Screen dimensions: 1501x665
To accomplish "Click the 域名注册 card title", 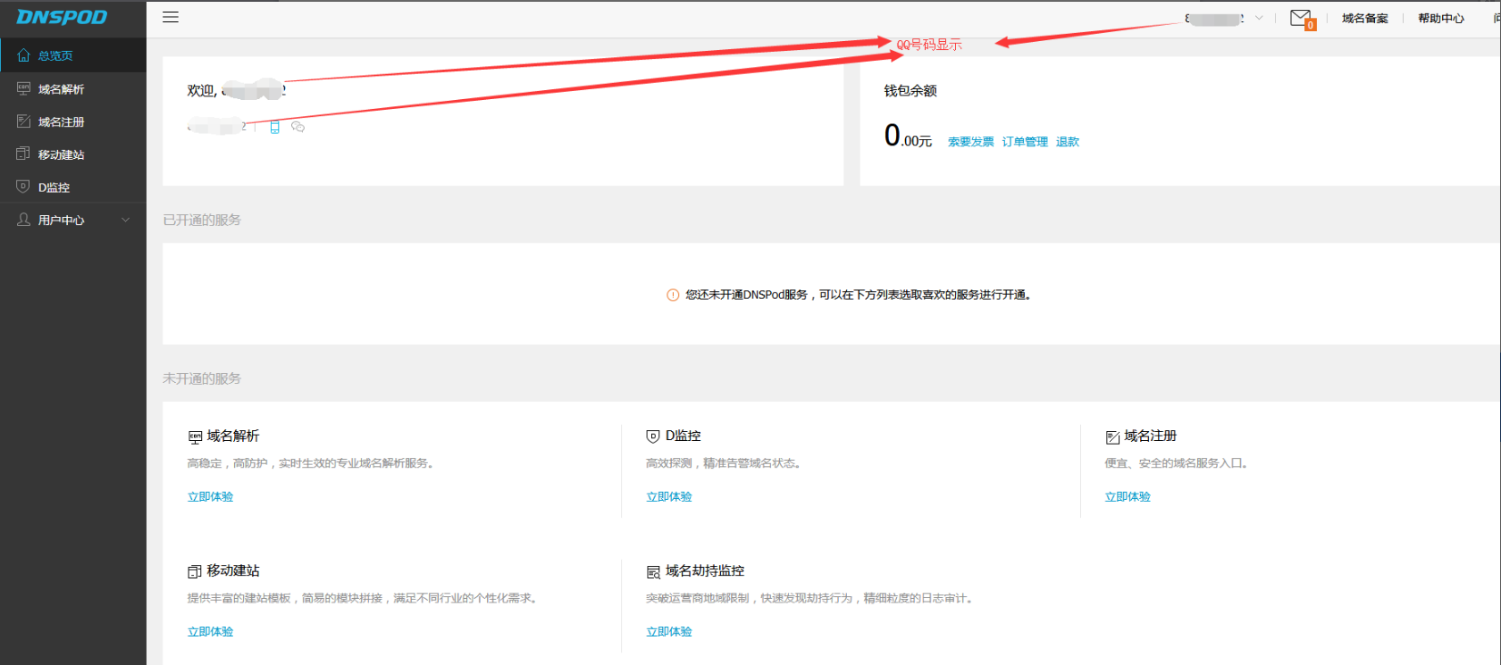I will click(x=1151, y=436).
